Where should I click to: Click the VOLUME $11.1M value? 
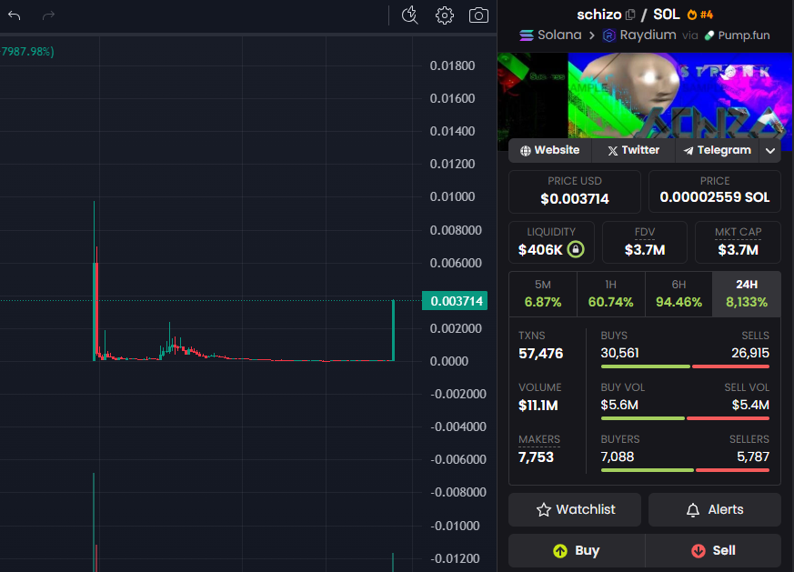pyautogui.click(x=538, y=406)
